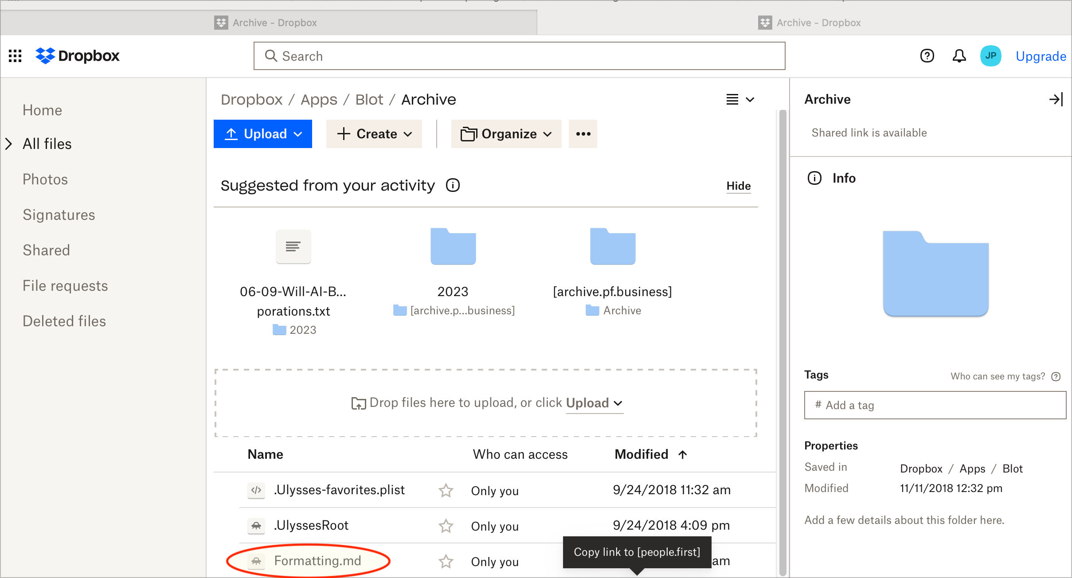Screen dimensions: 1072x578
Task: Open the suggested [archive.pf.business] folder icon
Action: coord(613,246)
